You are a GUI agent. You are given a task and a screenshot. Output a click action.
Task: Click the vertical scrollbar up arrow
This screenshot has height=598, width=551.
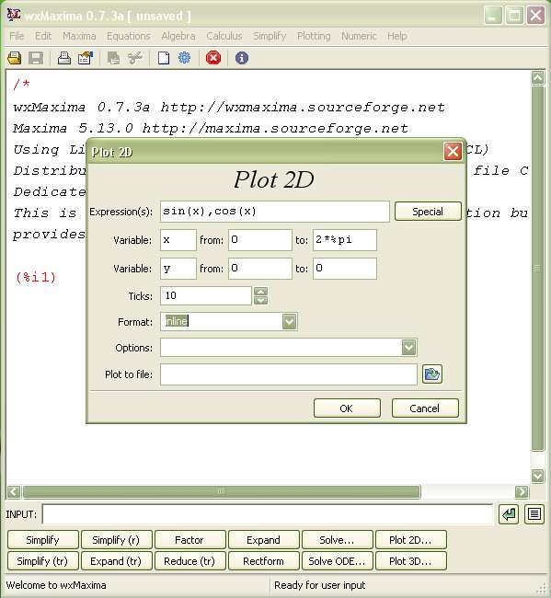coord(537,78)
